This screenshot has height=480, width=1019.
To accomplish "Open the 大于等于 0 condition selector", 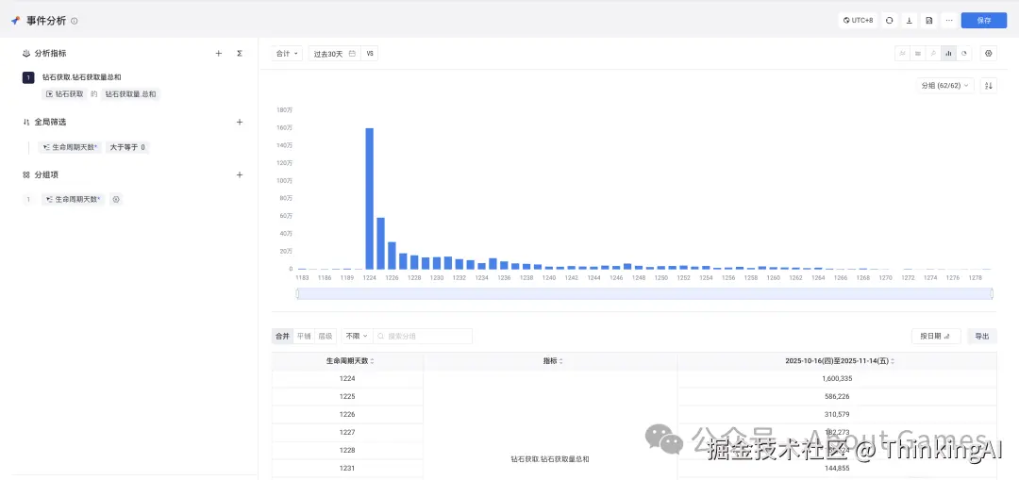I will point(127,147).
